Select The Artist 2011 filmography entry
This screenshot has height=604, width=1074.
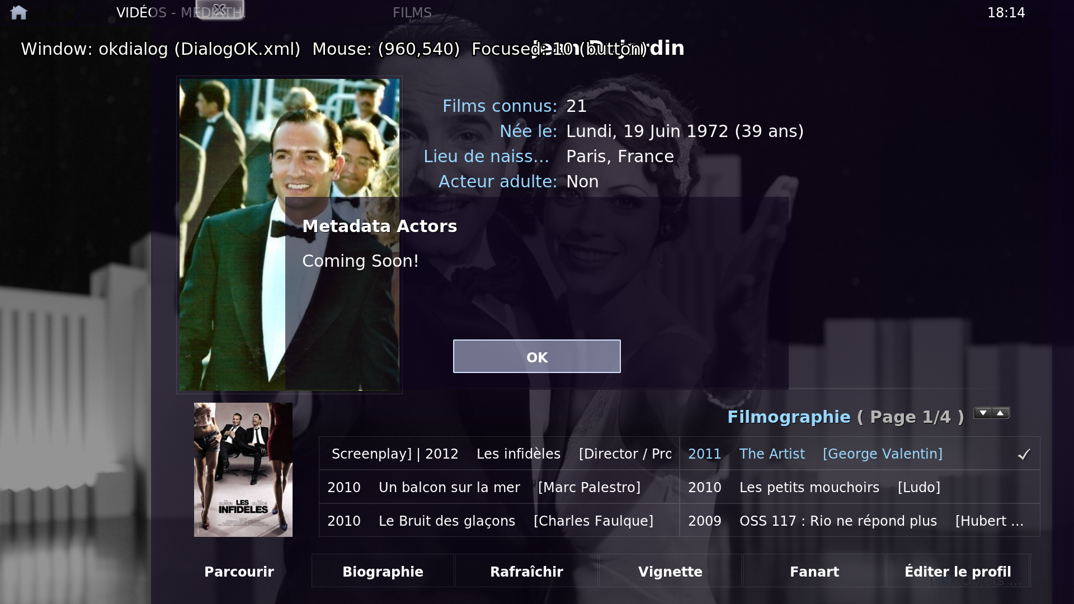click(860, 454)
